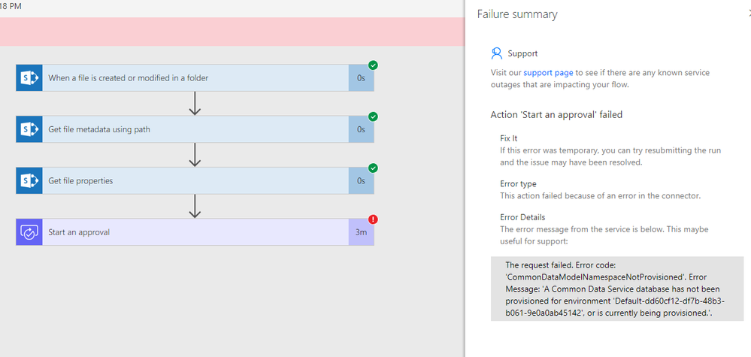The height and width of the screenshot is (357, 751).
Task: Click SharePoint icon on Get file properties step
Action: (29, 181)
